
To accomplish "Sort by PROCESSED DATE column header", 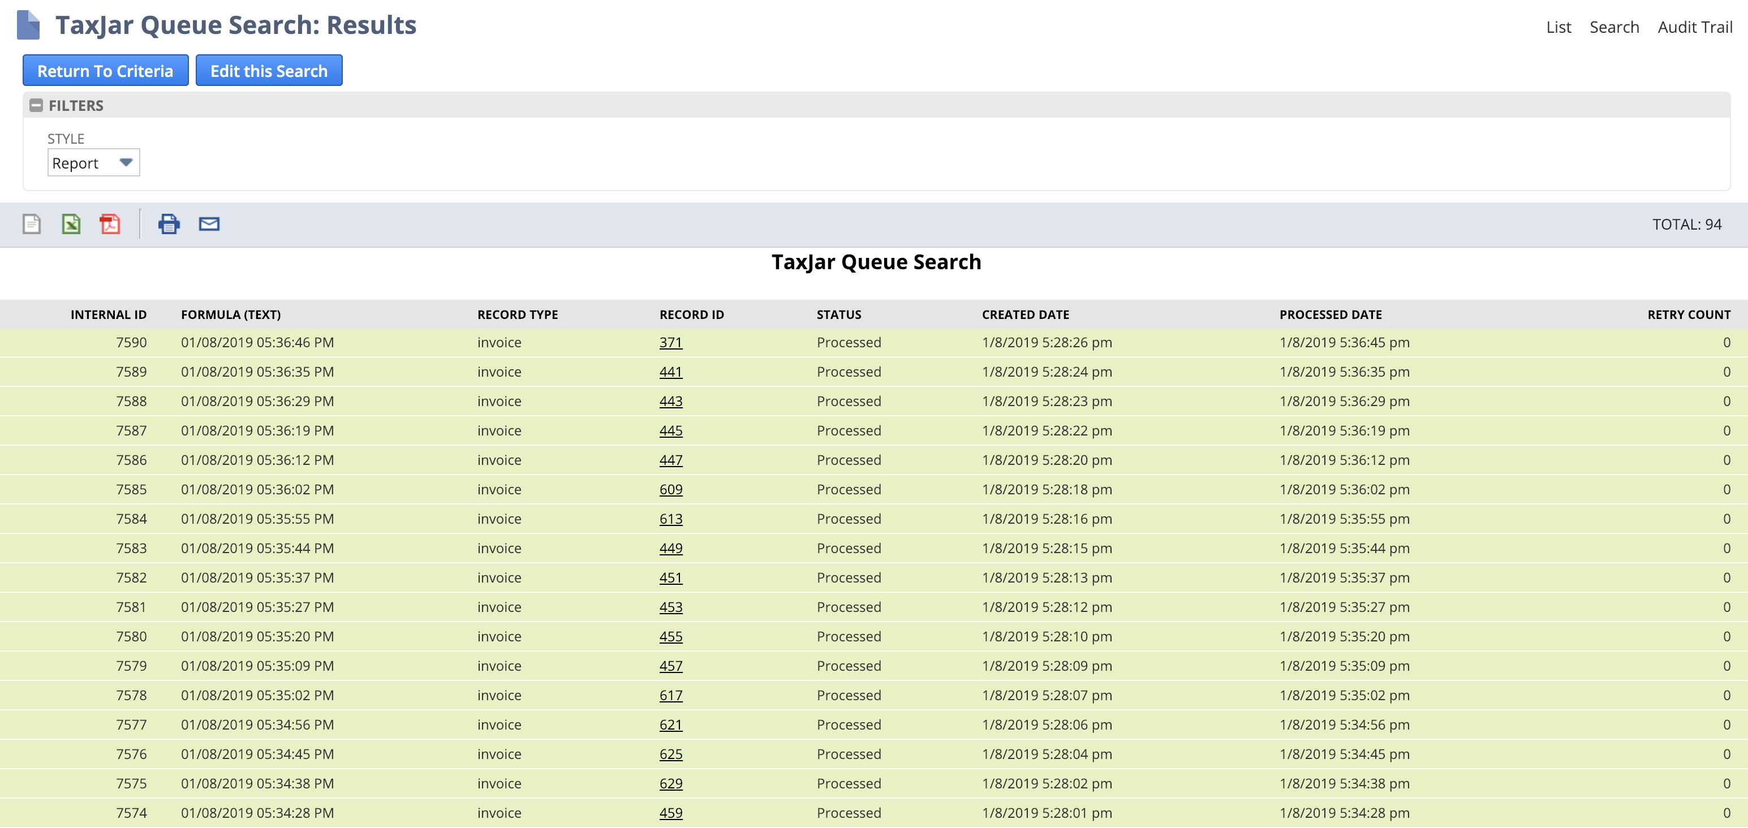I will (1331, 314).
